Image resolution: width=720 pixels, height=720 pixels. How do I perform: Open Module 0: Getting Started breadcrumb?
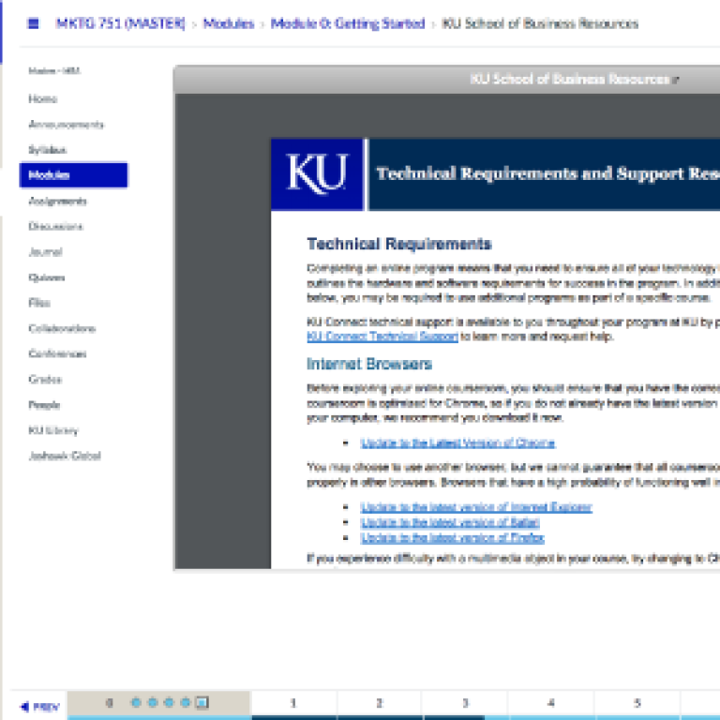(x=348, y=23)
